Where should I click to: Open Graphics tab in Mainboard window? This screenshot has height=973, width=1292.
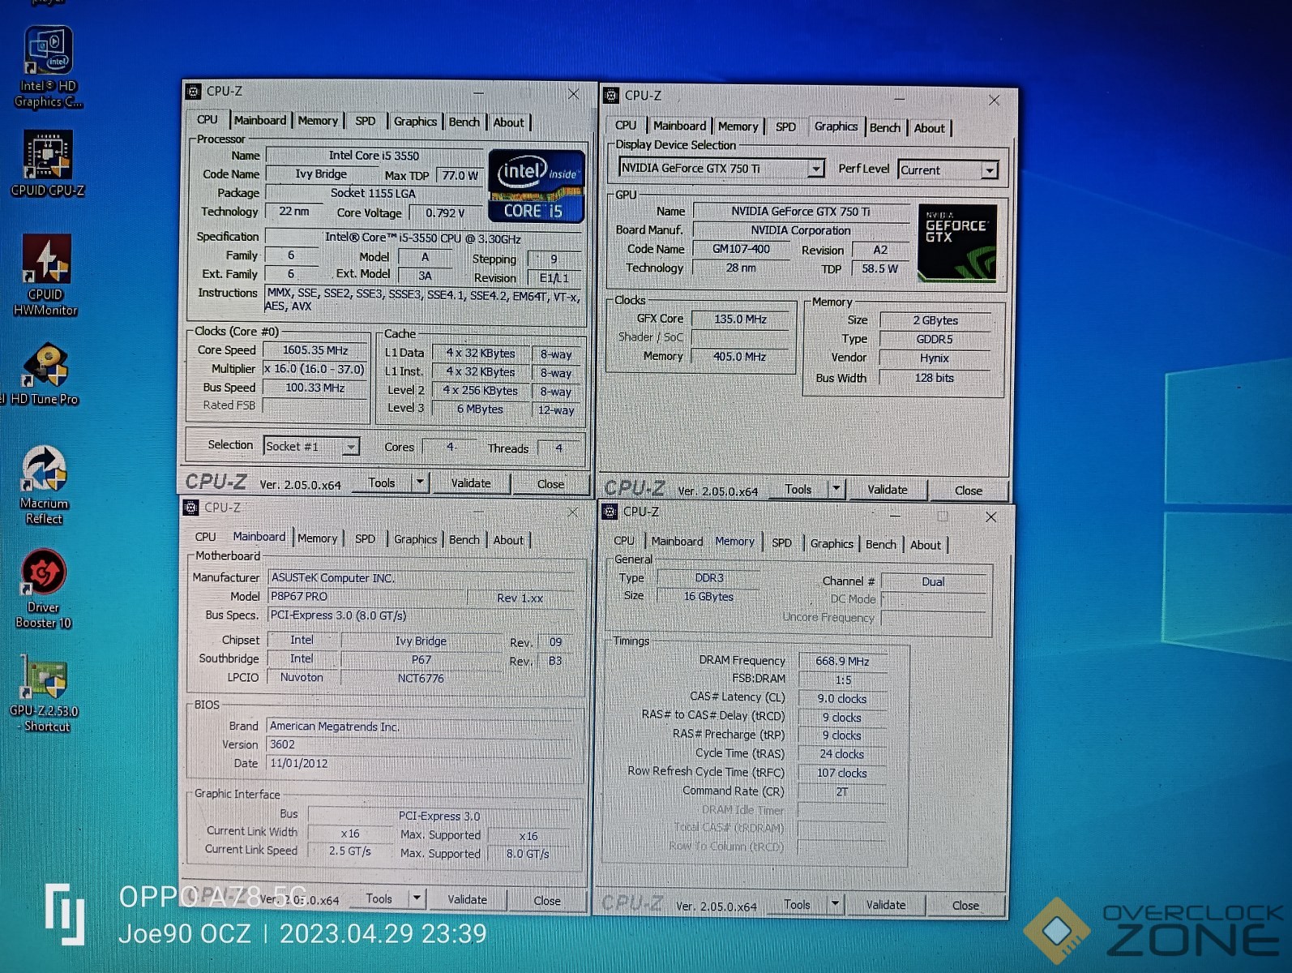click(415, 539)
